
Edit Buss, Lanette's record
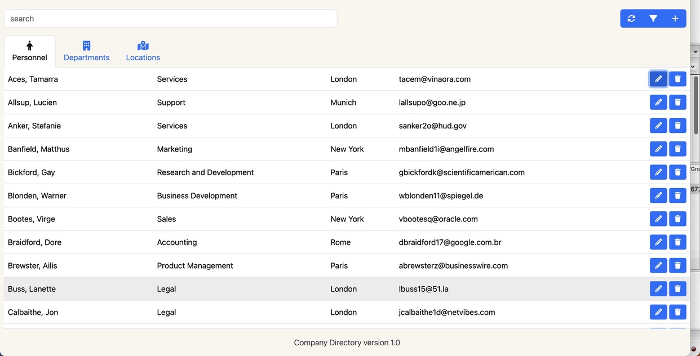[x=658, y=288]
